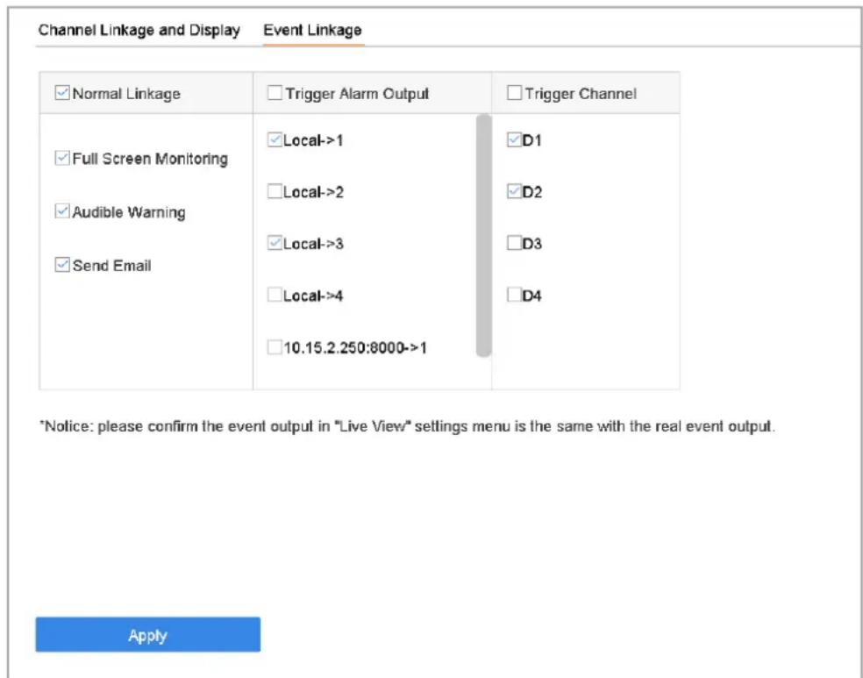Uncheck alarm output Local->3
863x678 pixels.
pyautogui.click(x=275, y=243)
